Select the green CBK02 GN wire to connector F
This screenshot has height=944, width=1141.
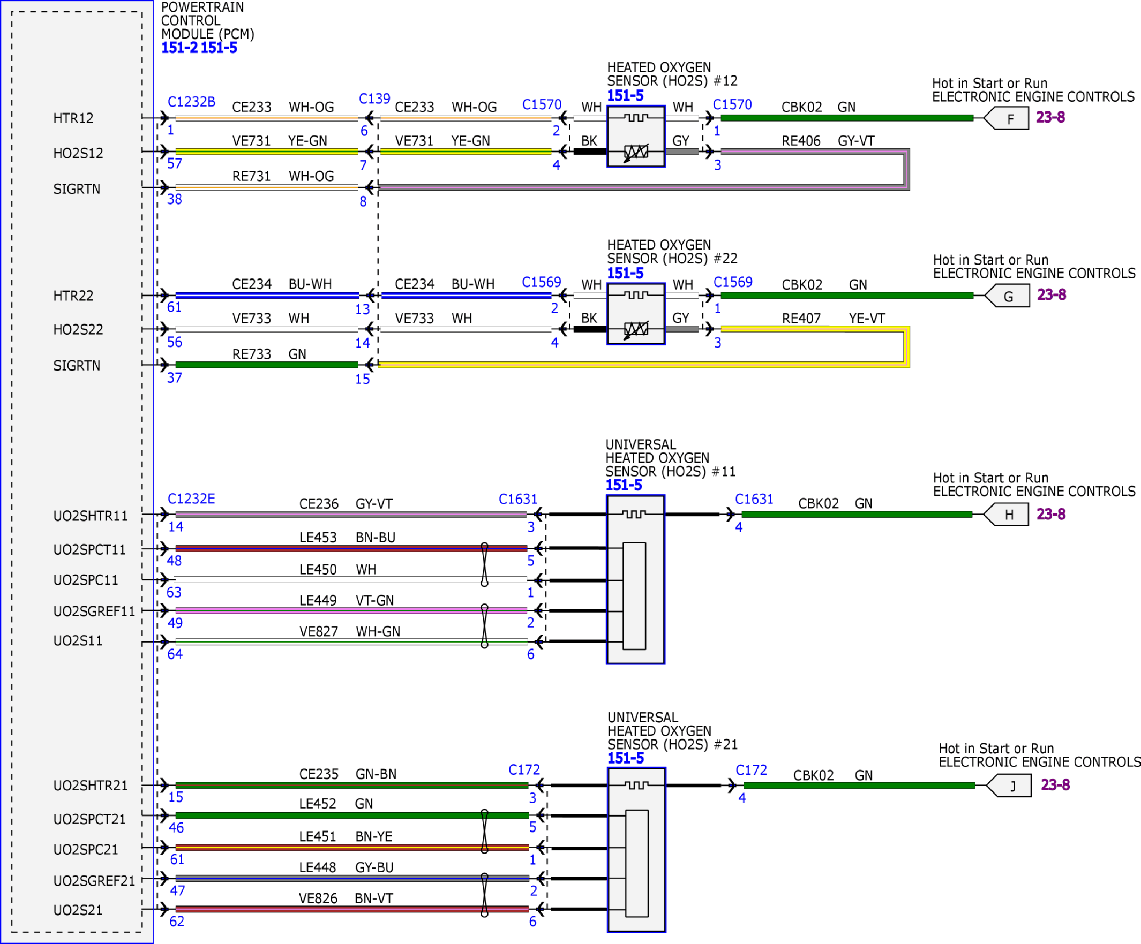point(846,118)
